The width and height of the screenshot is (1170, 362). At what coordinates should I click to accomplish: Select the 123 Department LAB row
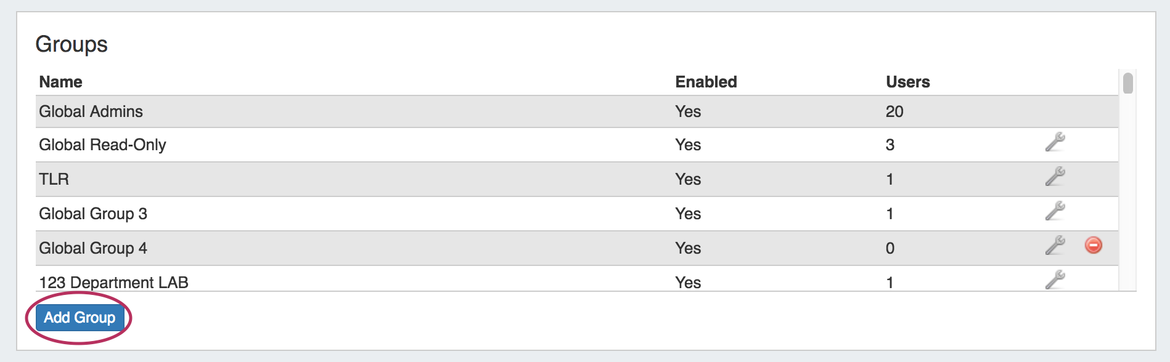(x=113, y=282)
